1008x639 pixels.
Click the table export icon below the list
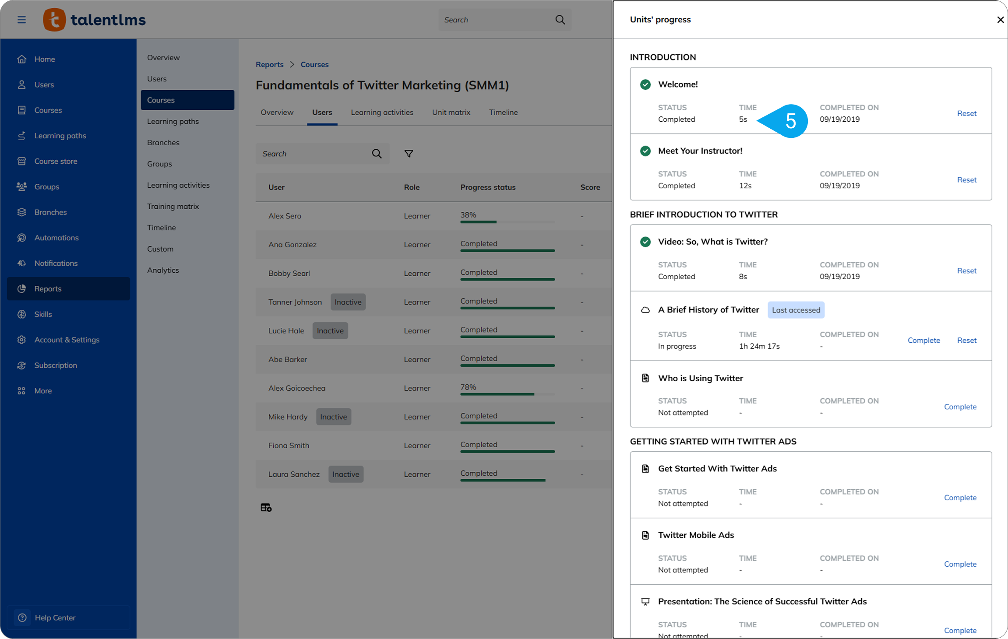(266, 507)
